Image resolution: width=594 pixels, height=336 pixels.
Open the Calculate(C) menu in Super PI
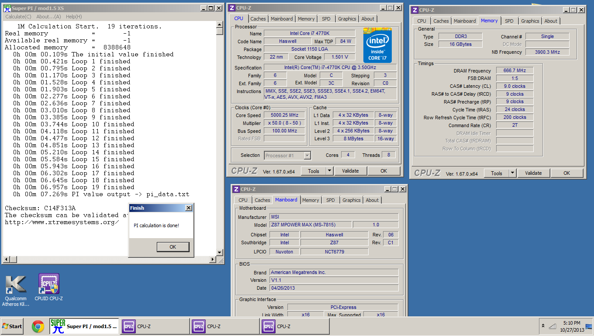pyautogui.click(x=18, y=17)
